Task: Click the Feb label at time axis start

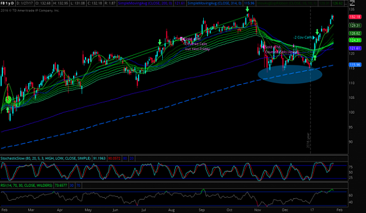Action: point(4,210)
